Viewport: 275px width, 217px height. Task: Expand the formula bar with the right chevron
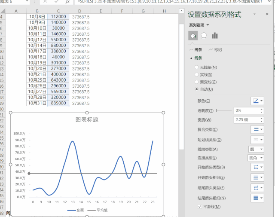269,1
